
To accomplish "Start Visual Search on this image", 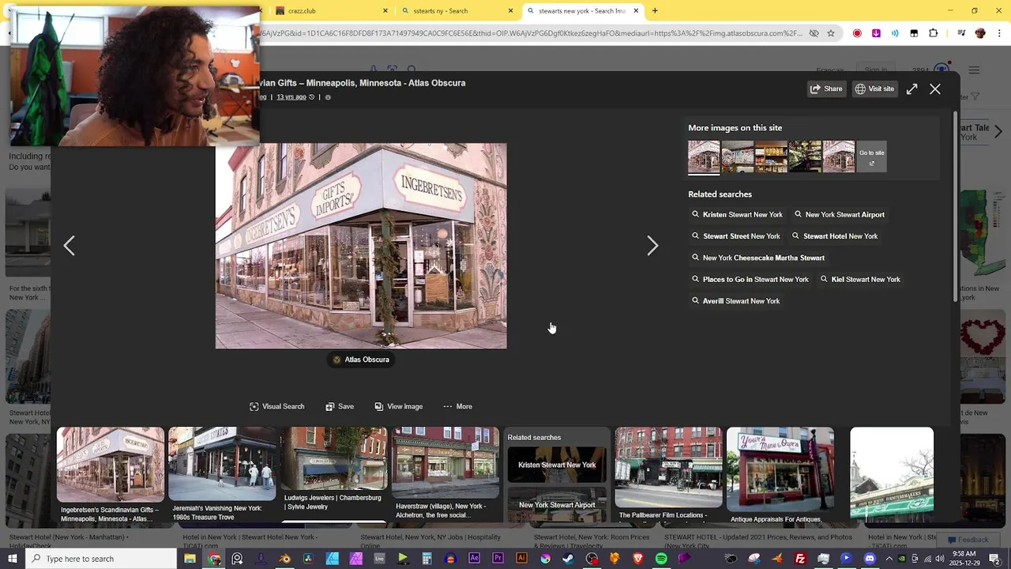I will tap(276, 406).
